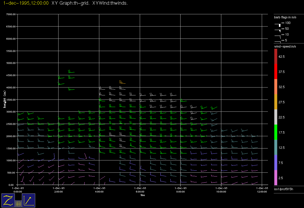The width and height of the screenshot is (304, 208).
Task: Click the large yellow Z icon
Action: [8, 200]
